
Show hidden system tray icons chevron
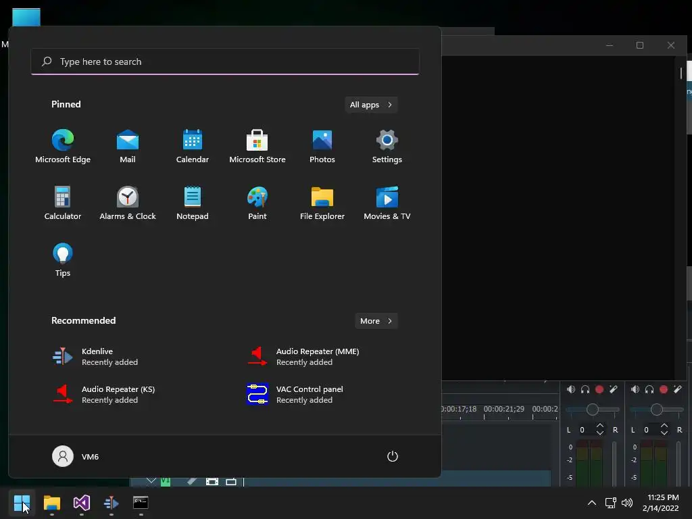592,503
